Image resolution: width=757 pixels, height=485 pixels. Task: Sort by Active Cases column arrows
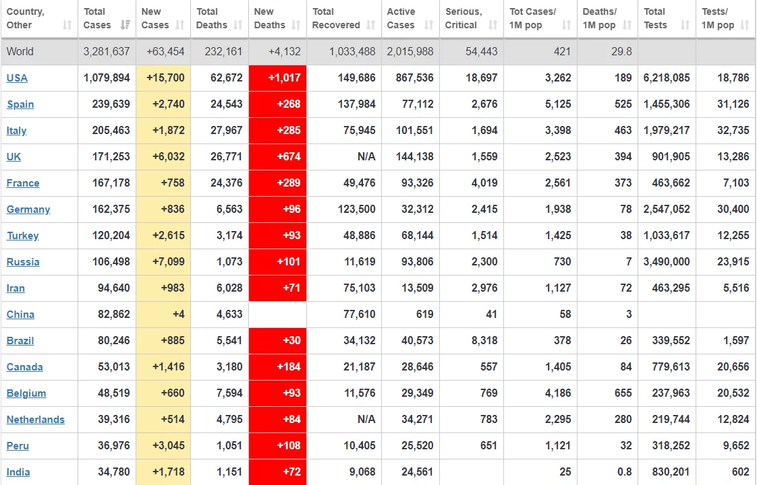[428, 25]
